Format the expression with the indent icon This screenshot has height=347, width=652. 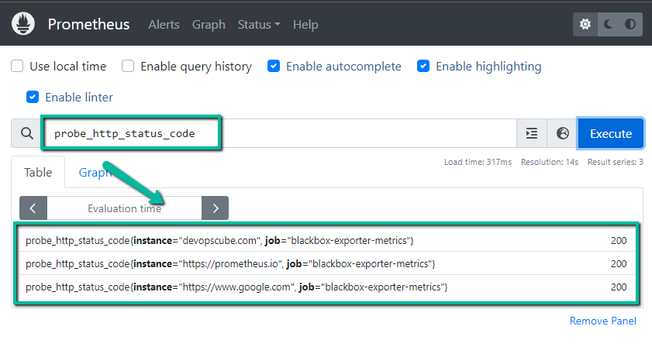(x=531, y=133)
